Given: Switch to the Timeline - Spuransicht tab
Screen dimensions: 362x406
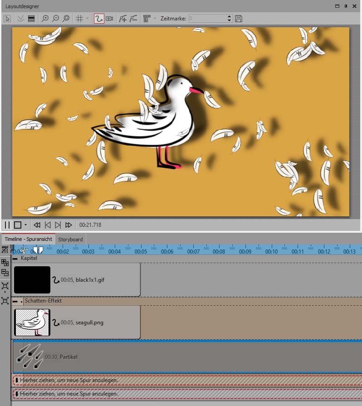Looking at the screenshot, I should click(x=29, y=239).
